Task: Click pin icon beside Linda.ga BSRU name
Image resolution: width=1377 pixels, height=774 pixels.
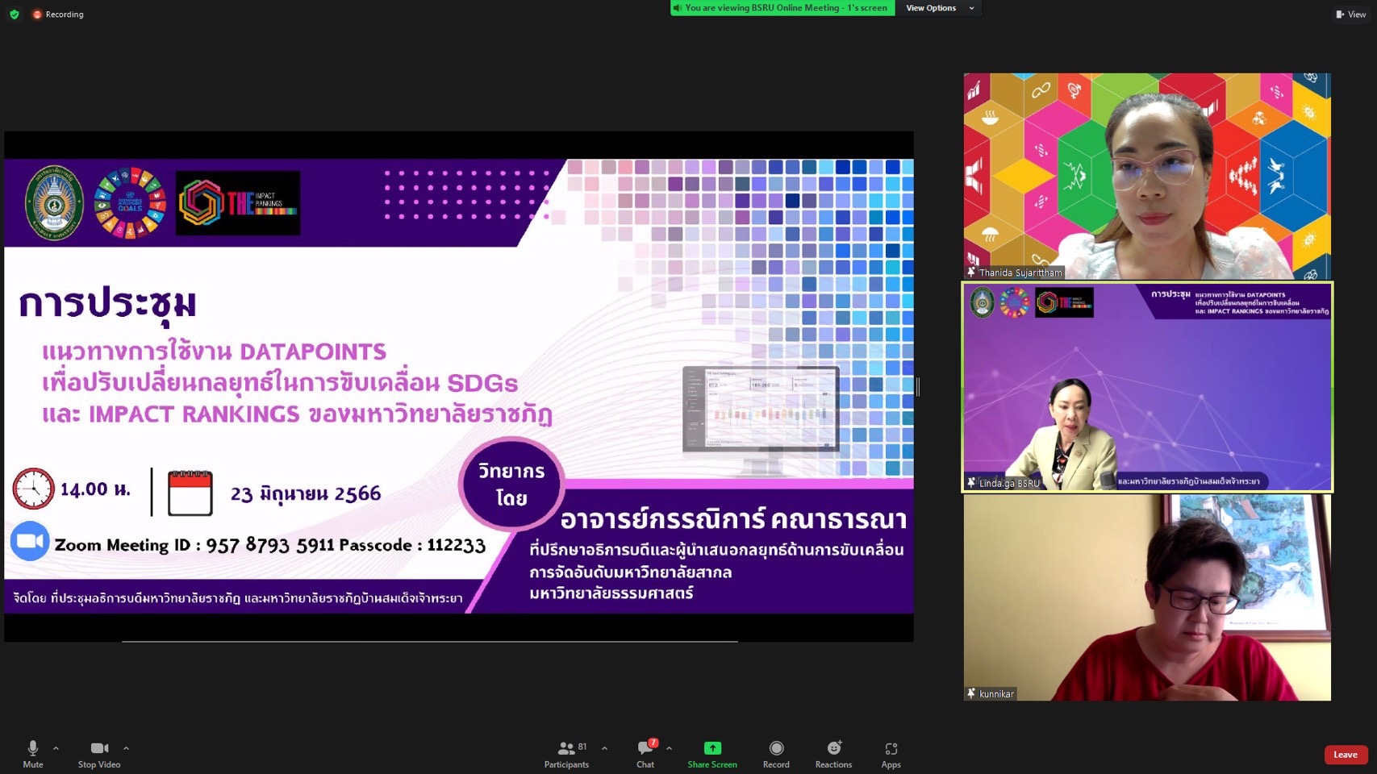Action: click(x=971, y=483)
